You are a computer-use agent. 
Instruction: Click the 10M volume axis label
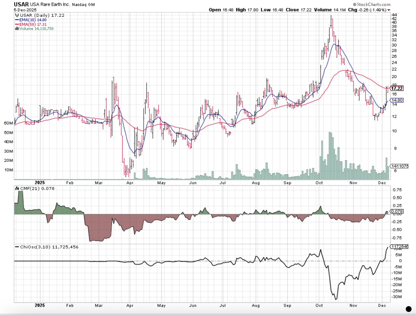point(9,170)
